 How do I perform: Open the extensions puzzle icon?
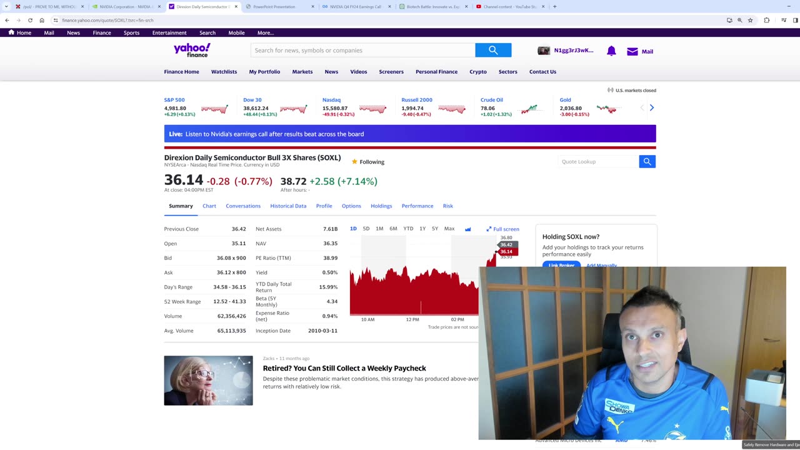[x=767, y=20]
